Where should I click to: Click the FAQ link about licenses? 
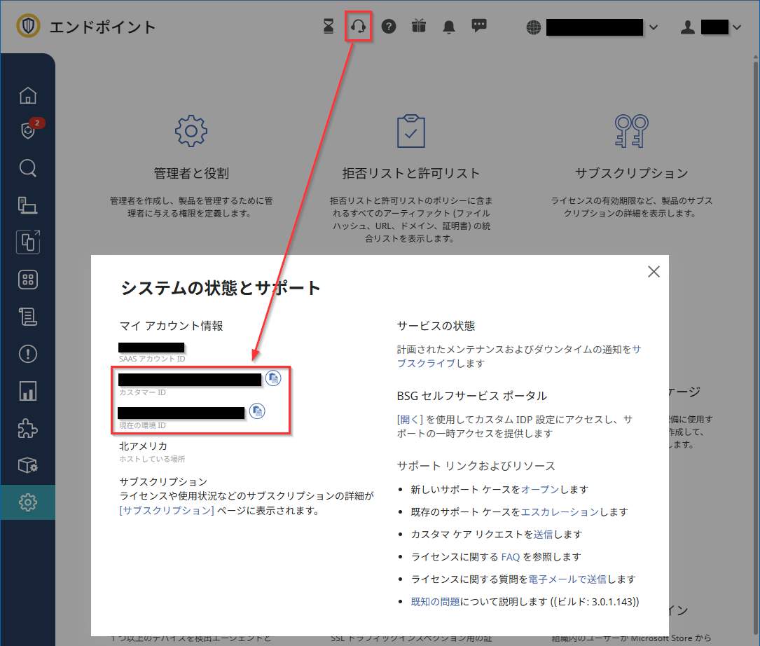click(x=511, y=557)
